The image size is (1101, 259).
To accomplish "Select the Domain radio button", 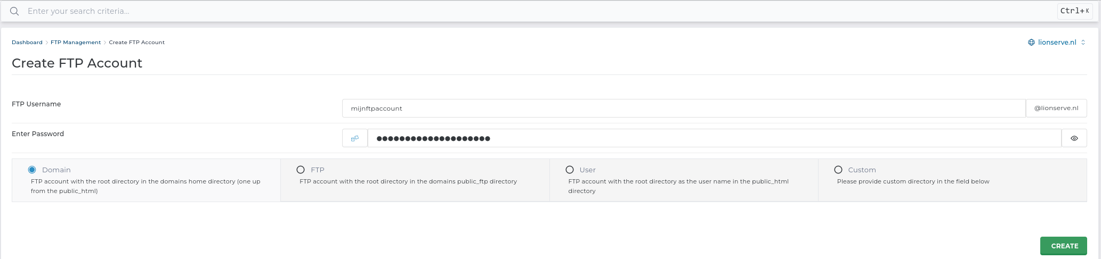I will point(32,170).
